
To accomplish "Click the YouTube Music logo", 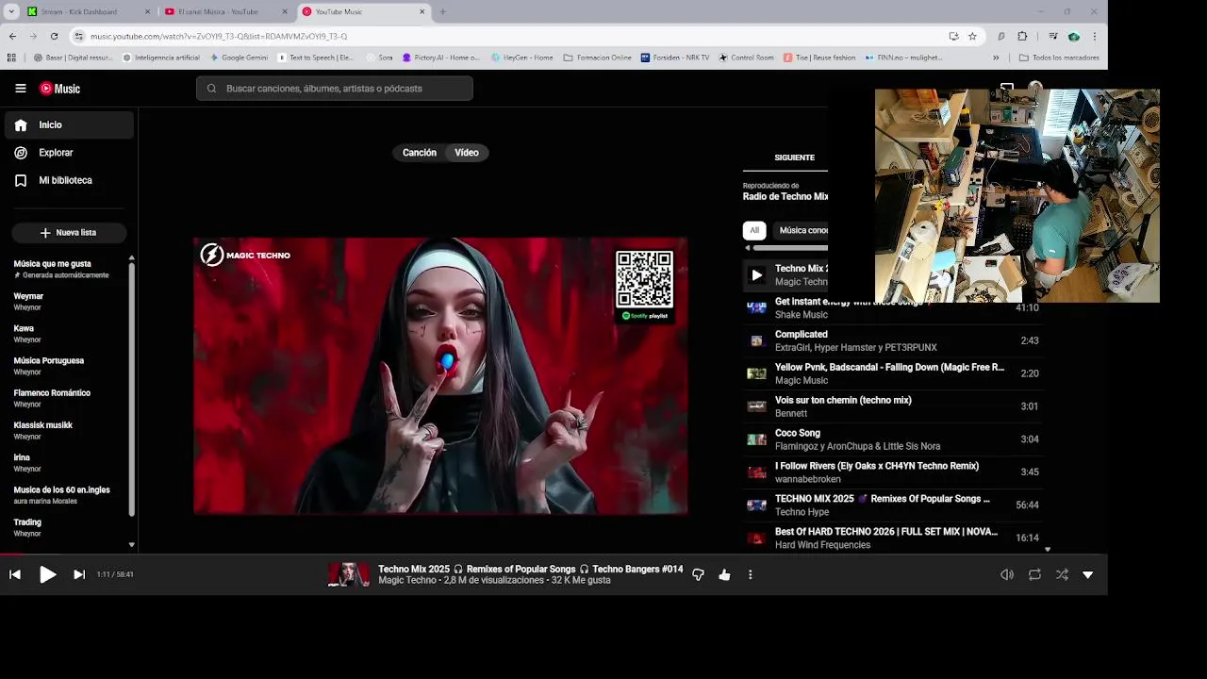I will (59, 89).
